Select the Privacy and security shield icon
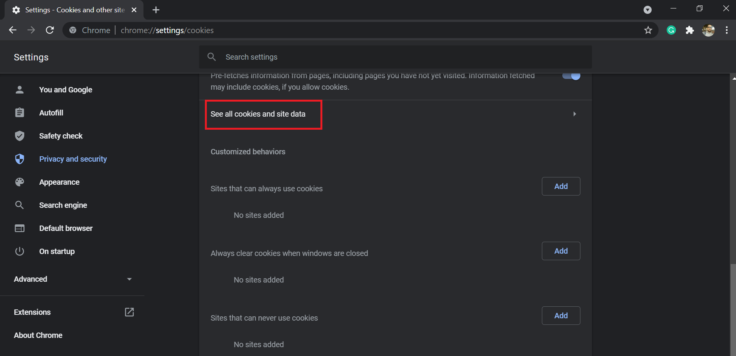 point(19,159)
